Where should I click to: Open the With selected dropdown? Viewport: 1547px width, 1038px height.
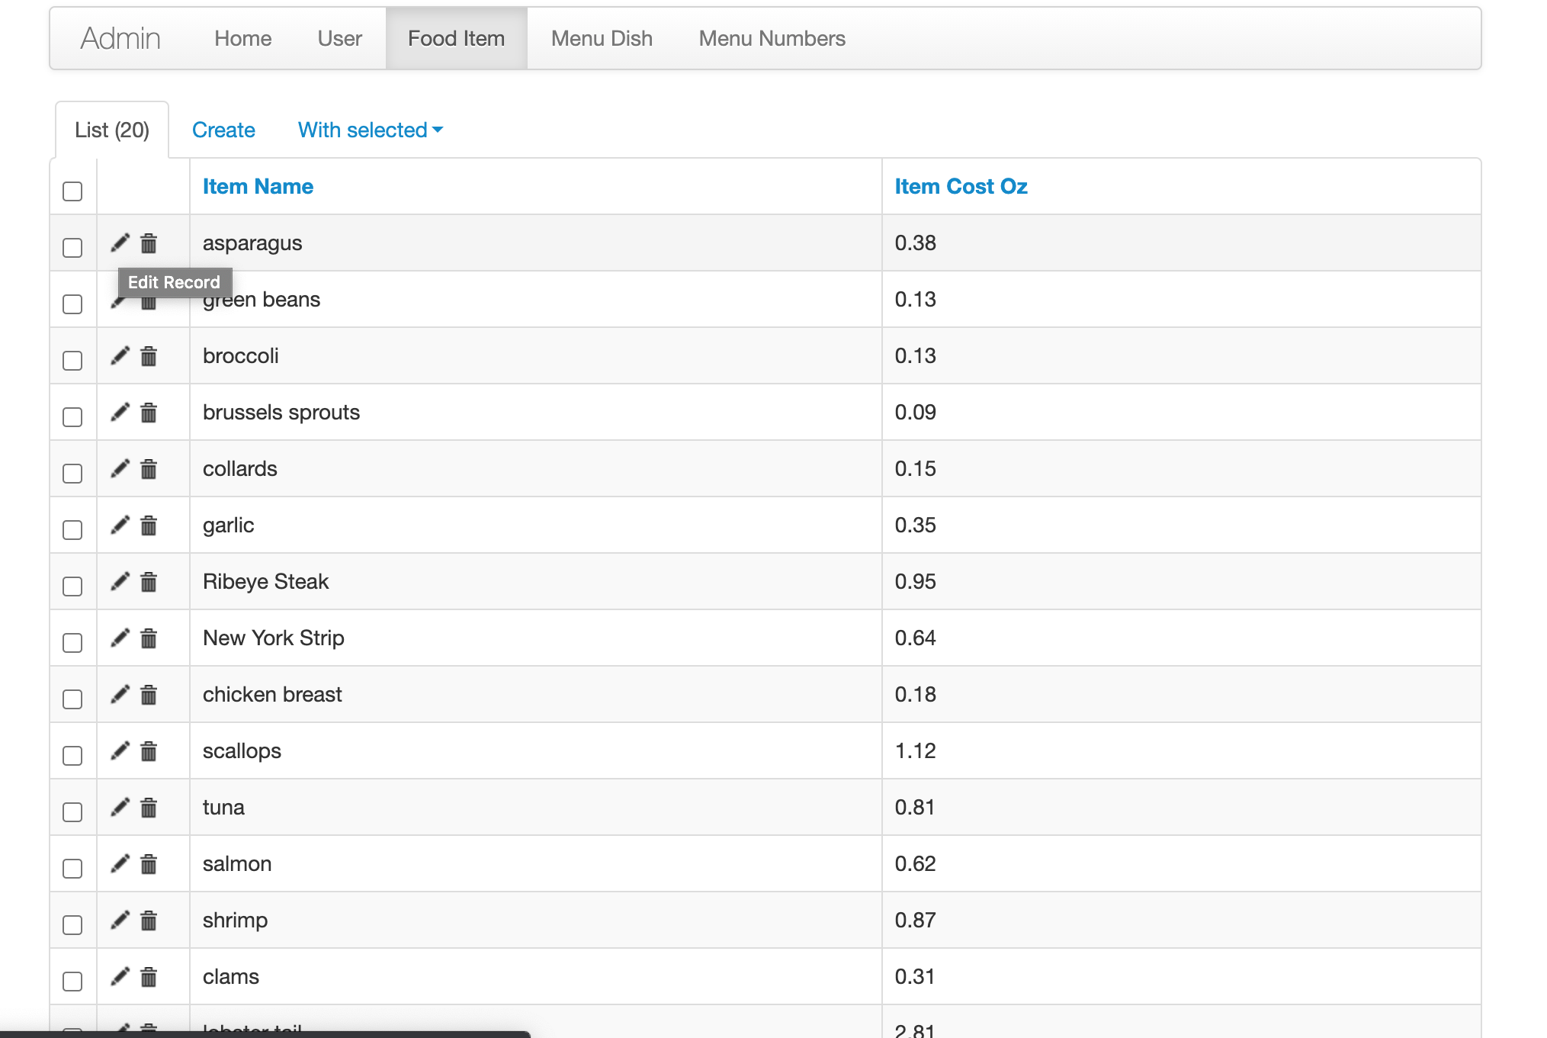coord(370,130)
